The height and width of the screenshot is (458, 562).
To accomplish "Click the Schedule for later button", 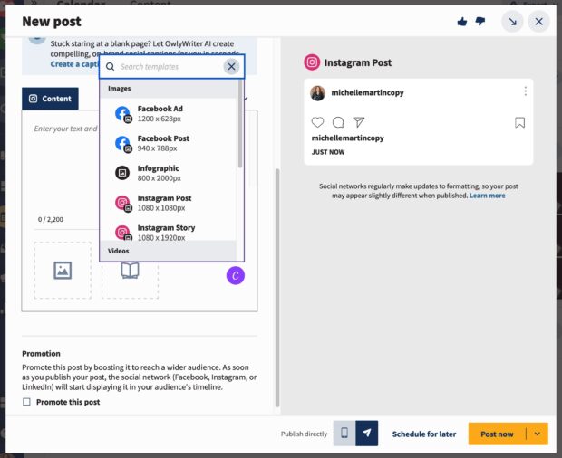I will pyautogui.click(x=423, y=434).
